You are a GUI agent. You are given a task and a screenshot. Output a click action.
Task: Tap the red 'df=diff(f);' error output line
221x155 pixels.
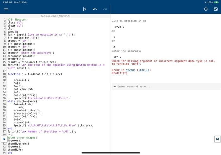pos(120,73)
